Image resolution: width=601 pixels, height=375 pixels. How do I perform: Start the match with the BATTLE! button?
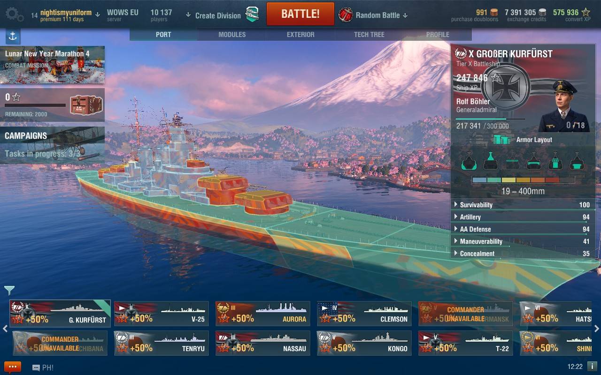coord(300,14)
